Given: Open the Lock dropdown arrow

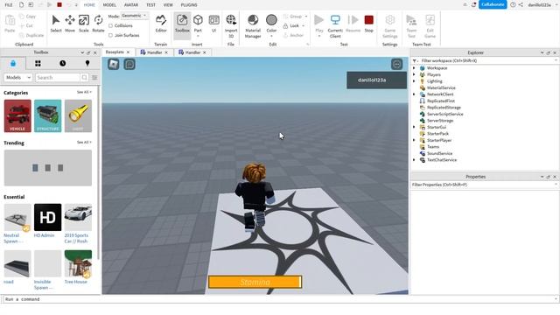Looking at the screenshot, I should click(304, 25).
